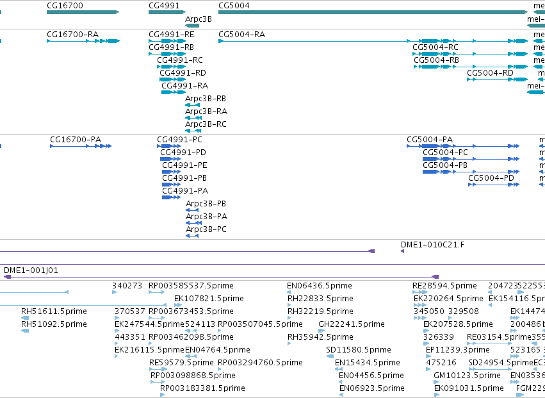545x398 pixels.
Task: Open EST EN06436.5prime
Action: click(x=289, y=292)
